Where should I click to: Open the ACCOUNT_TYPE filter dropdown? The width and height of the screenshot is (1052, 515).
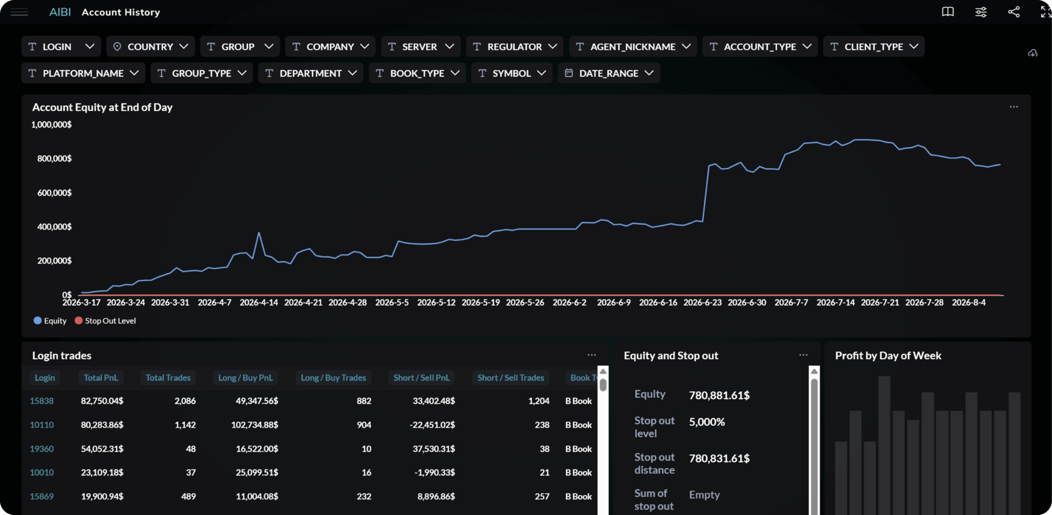point(760,46)
